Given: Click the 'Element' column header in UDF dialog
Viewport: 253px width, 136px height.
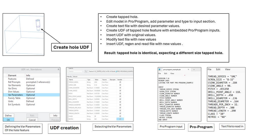Looking at the screenshot, I should [12, 75].
